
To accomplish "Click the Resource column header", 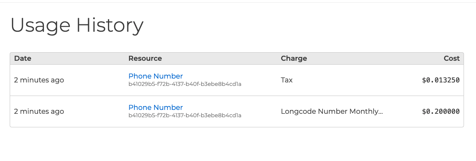I will click(145, 58).
